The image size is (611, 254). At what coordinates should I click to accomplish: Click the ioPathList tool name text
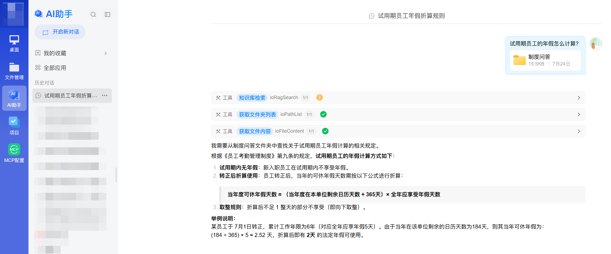click(x=291, y=114)
